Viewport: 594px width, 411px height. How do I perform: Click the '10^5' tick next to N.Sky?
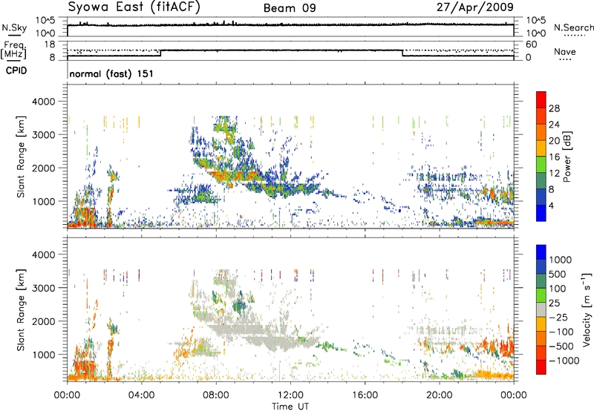[45, 21]
